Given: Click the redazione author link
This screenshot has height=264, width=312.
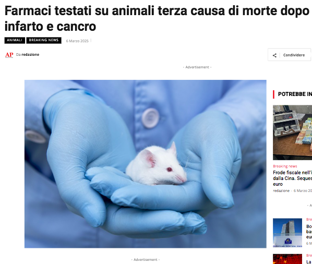Looking at the screenshot, I should [x=30, y=54].
